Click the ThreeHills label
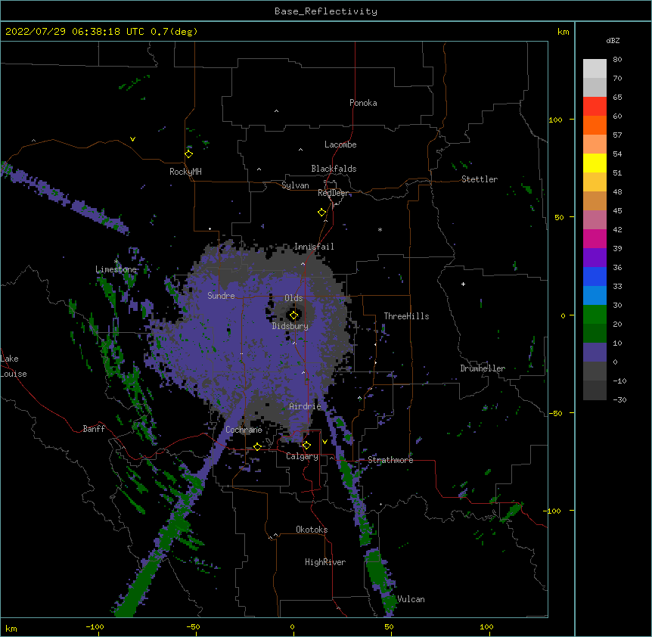Image resolution: width=652 pixels, height=637 pixels. (x=406, y=316)
